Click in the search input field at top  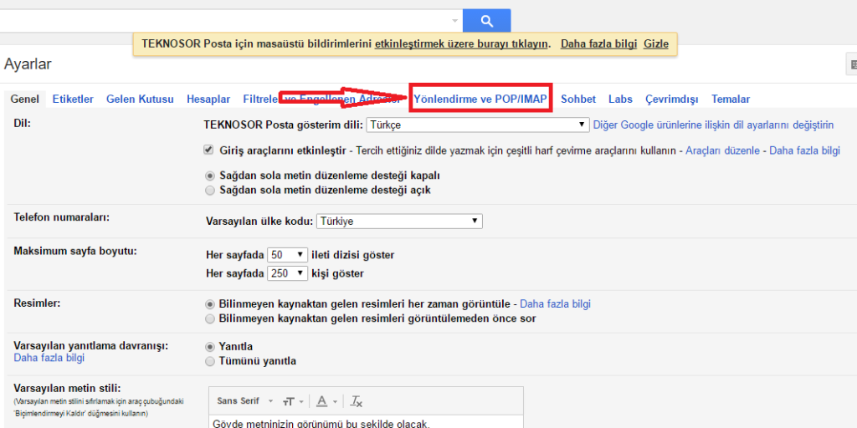tap(224, 21)
